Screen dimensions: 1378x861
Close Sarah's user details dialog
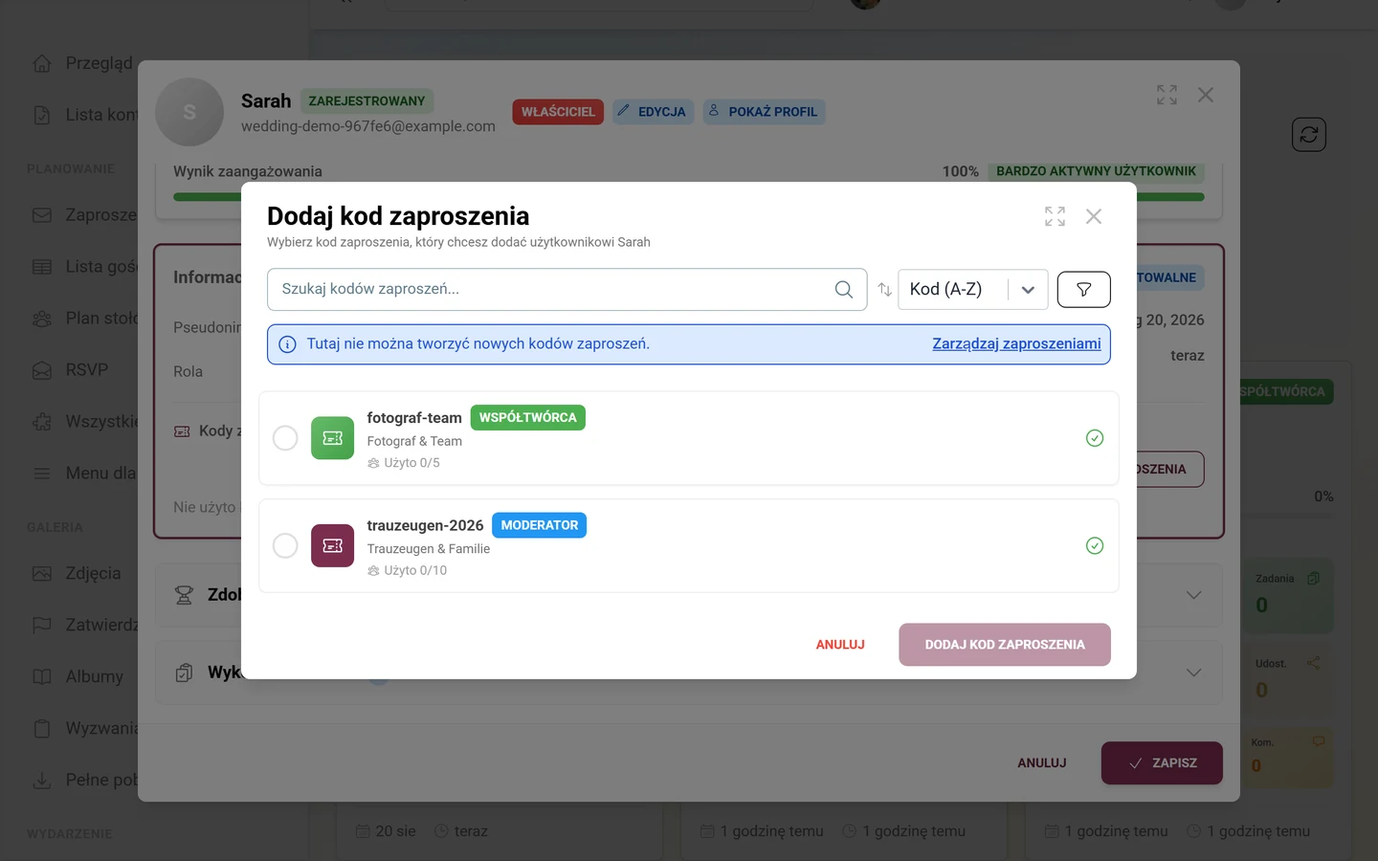[x=1206, y=95]
